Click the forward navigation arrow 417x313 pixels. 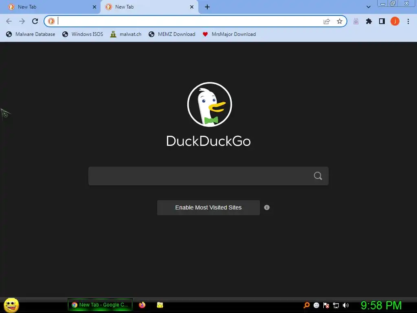[22, 21]
